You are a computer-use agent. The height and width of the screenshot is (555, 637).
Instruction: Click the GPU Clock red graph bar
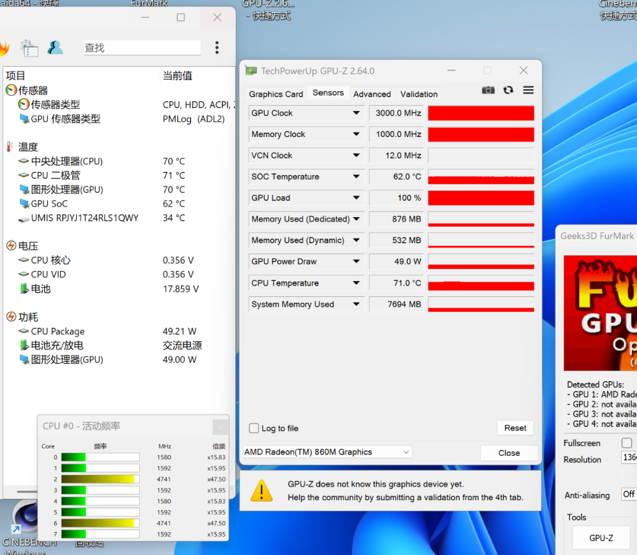pyautogui.click(x=481, y=113)
